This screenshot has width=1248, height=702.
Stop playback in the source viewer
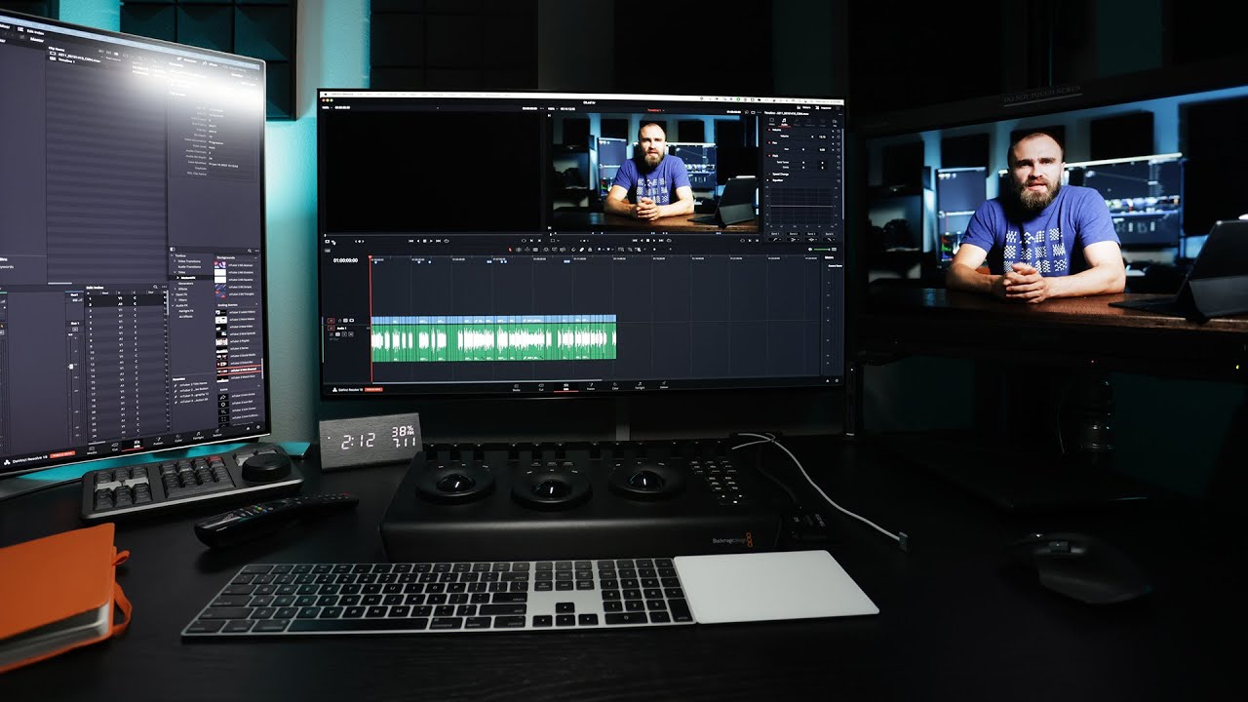[x=425, y=241]
